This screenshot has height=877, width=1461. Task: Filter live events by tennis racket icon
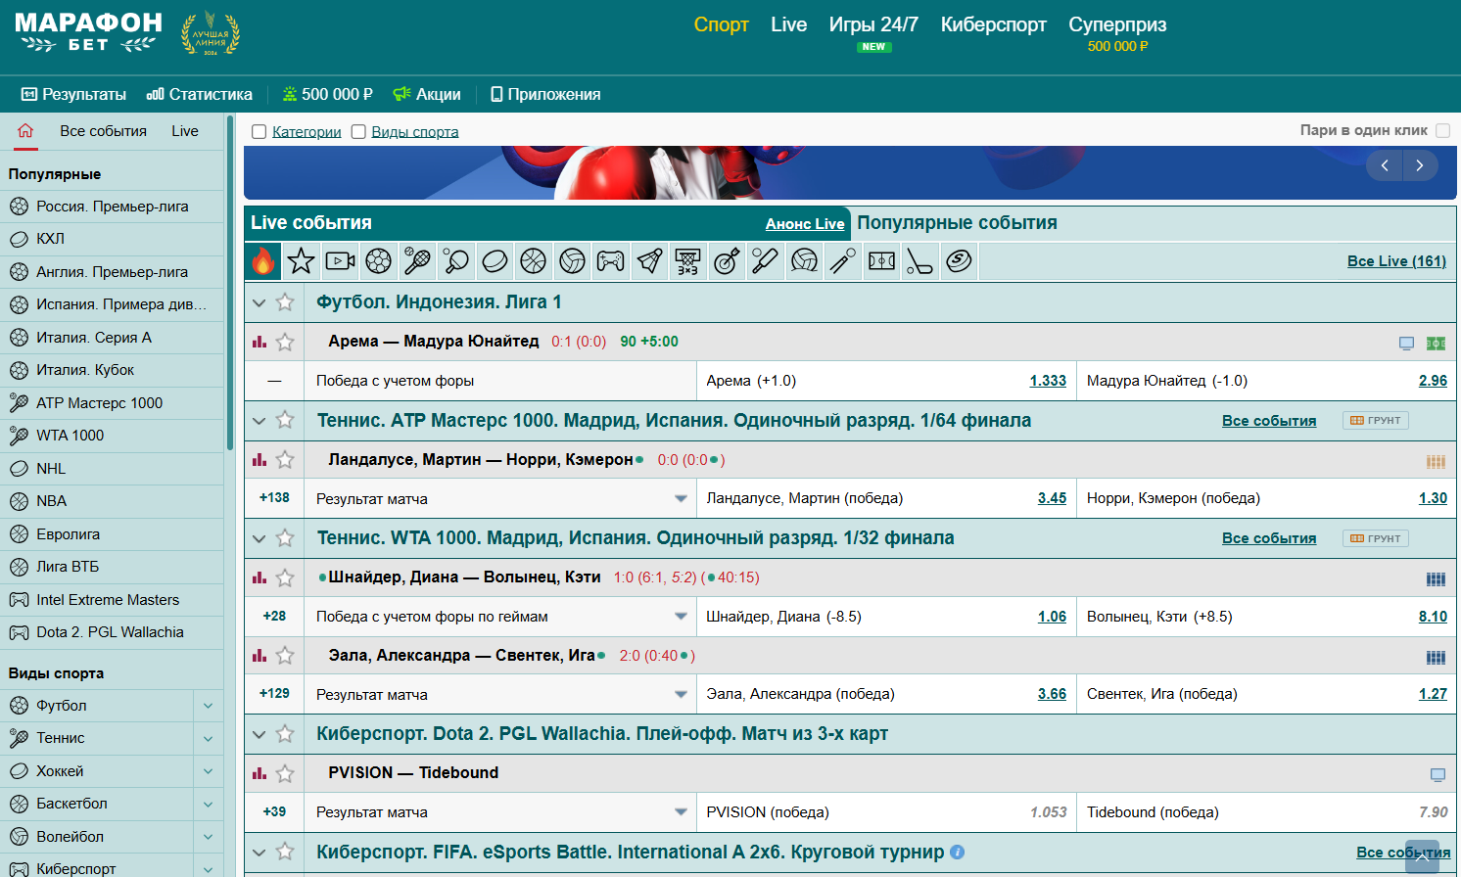click(x=417, y=261)
